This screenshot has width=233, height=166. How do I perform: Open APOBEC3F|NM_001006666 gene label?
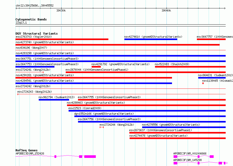click(x=190, y=153)
